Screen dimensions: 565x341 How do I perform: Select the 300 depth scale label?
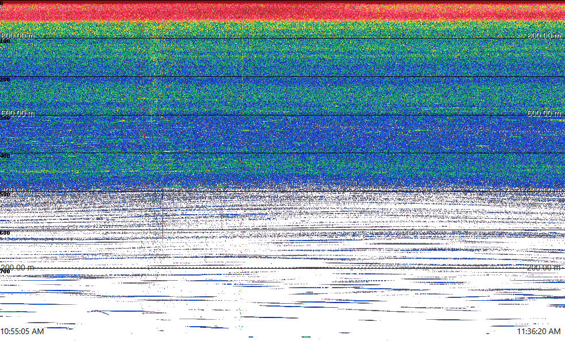(5, 118)
